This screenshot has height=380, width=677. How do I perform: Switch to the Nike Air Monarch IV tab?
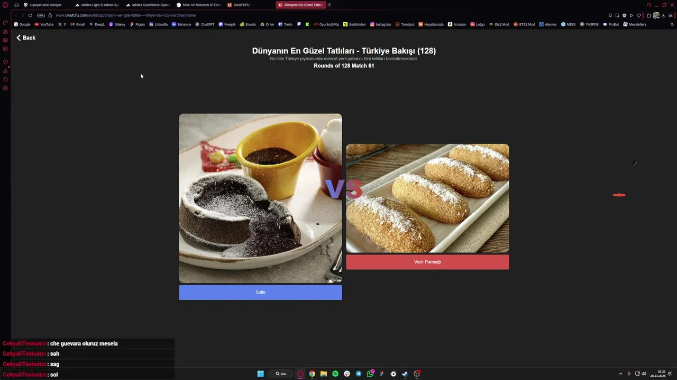pos(199,5)
